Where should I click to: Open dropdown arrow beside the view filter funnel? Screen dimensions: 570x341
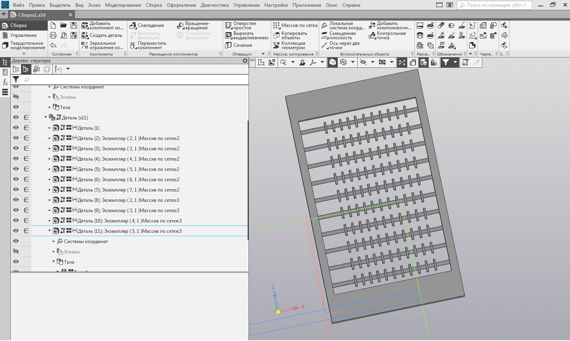455,62
